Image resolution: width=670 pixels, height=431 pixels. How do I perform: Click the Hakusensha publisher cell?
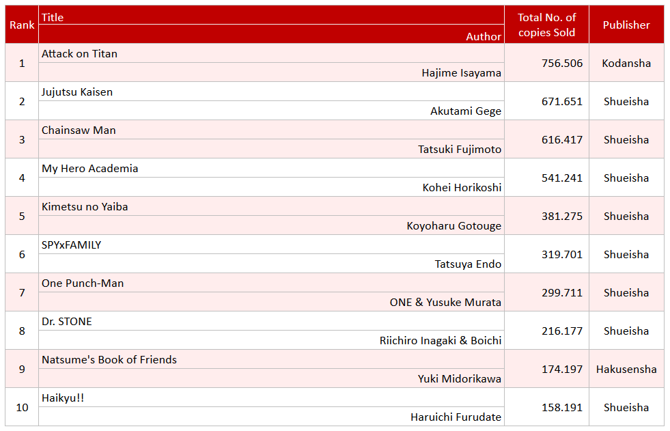(626, 369)
